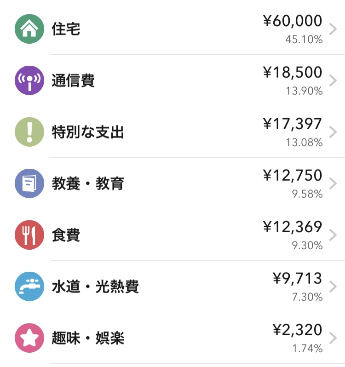Tap the exclamation mark icon for 特別な支出
Image resolution: width=345 pixels, height=367 pixels.
pyautogui.click(x=29, y=132)
